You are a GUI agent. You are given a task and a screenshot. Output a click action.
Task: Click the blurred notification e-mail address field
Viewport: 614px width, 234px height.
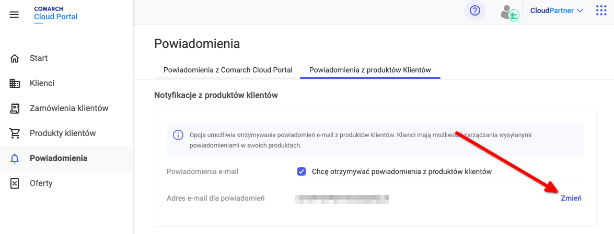[x=342, y=198]
